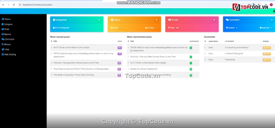Click the Unseen eye-slash icon
Viewport: 275px width, 128px height.
click(227, 28)
